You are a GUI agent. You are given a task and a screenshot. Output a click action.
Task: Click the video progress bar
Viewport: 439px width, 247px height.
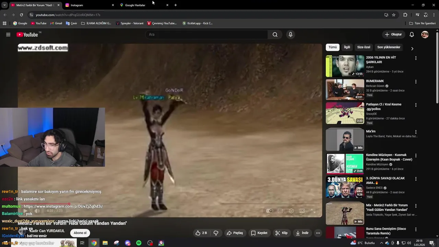[x=170, y=204]
